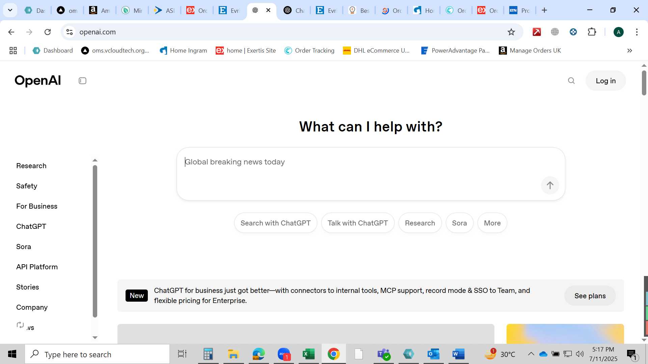Image resolution: width=648 pixels, height=364 pixels.
Task: Open the Dashboard bookmark
Action: [x=53, y=51]
